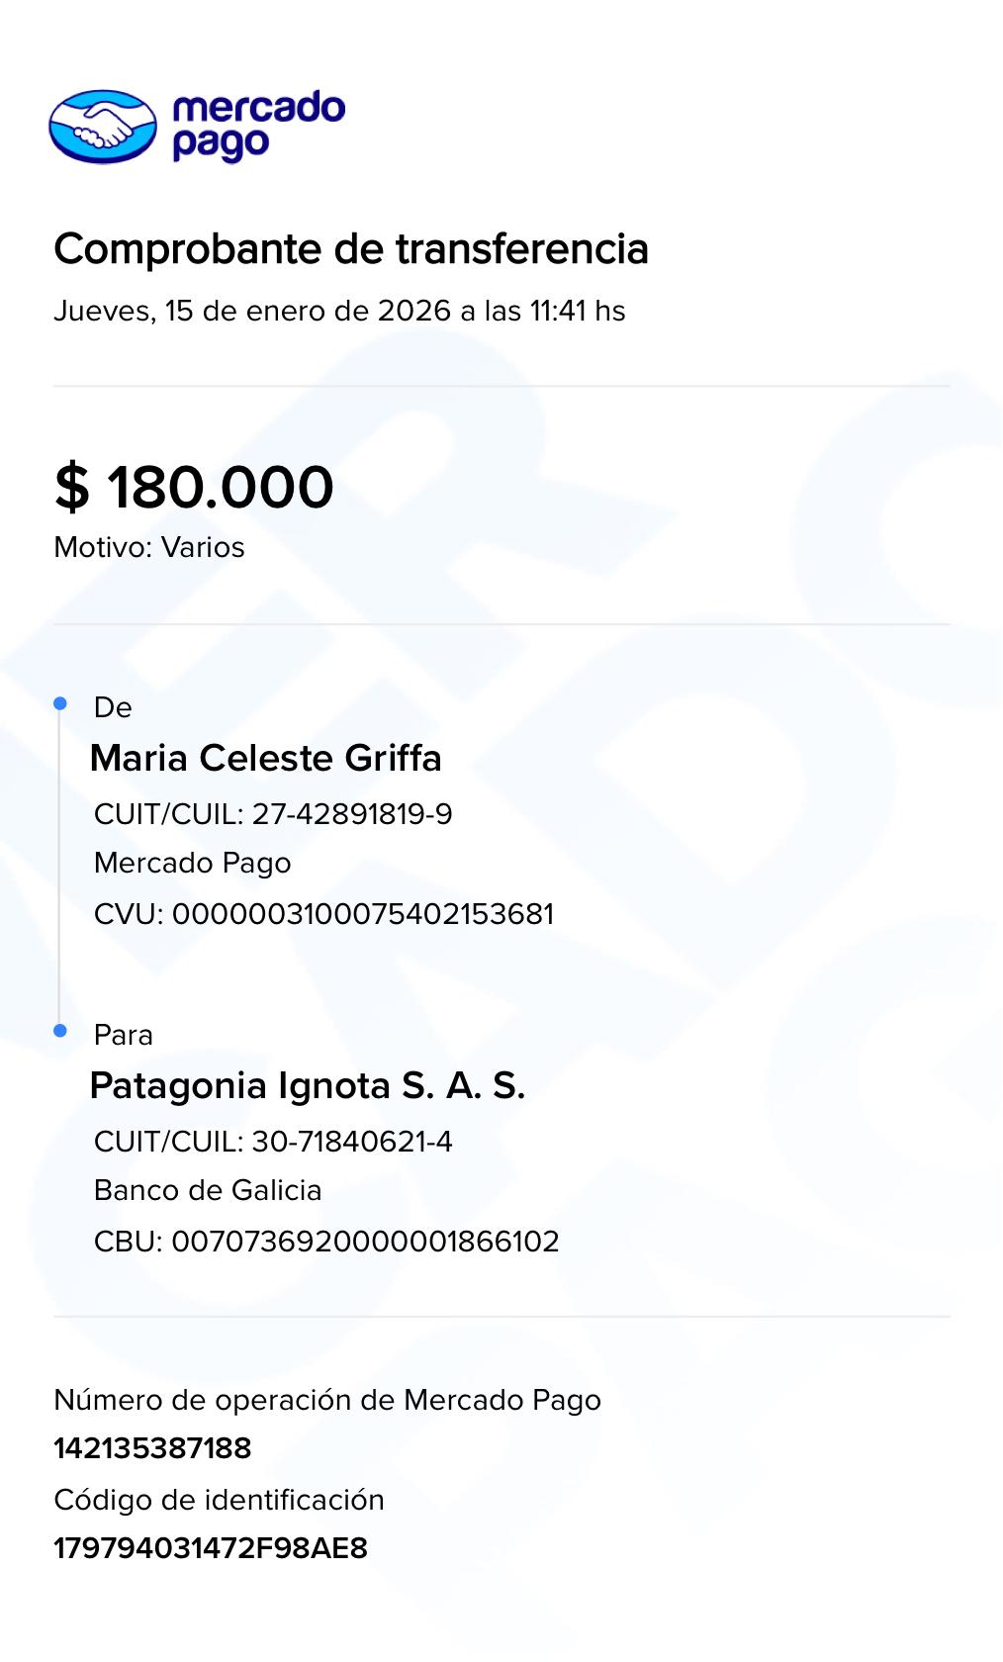Screen dimensions: 1003x1662
Task: Select the identification code 179794031472F98AE8
Action: pos(211,1548)
